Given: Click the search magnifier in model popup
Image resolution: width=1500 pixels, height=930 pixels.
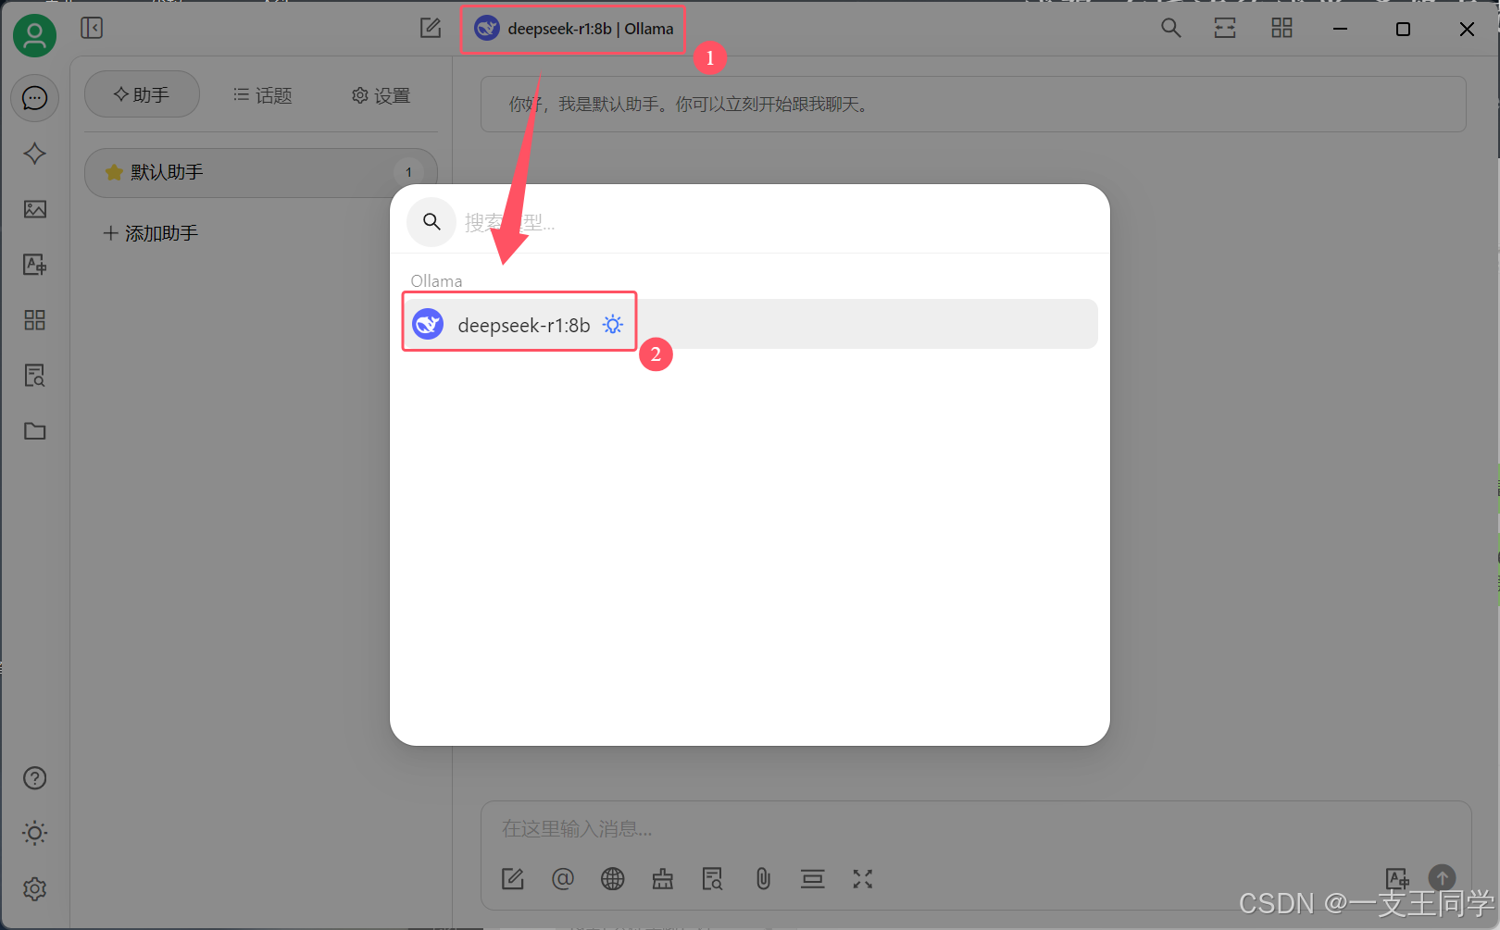Looking at the screenshot, I should 431,222.
